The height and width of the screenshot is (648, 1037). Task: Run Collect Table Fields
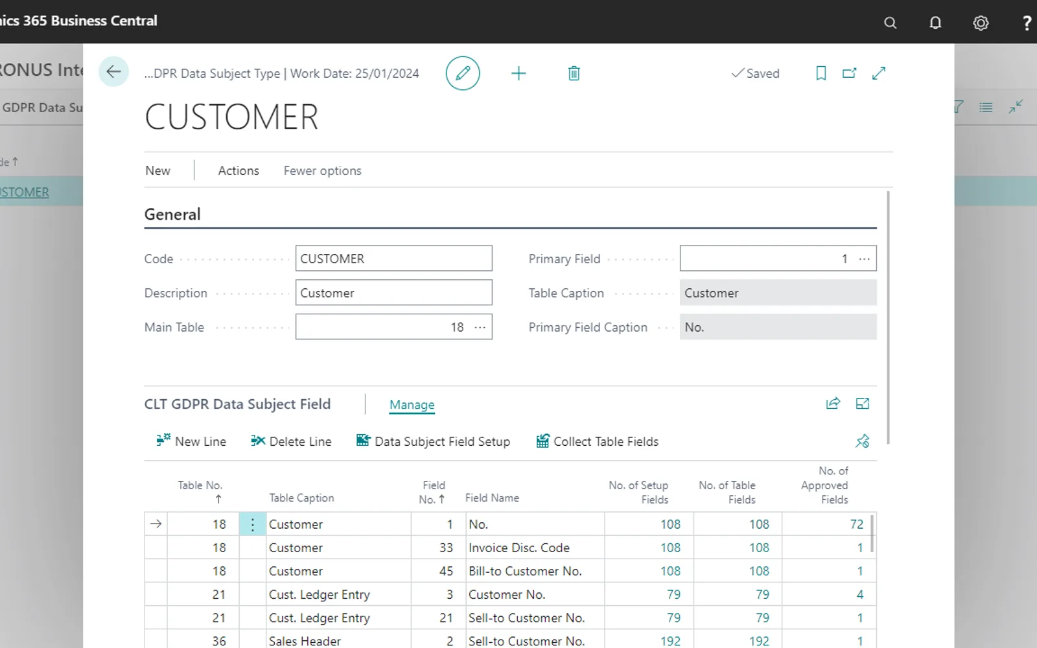point(597,441)
